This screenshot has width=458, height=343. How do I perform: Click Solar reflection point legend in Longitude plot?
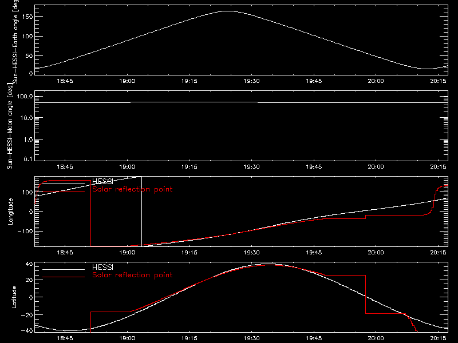pos(132,189)
